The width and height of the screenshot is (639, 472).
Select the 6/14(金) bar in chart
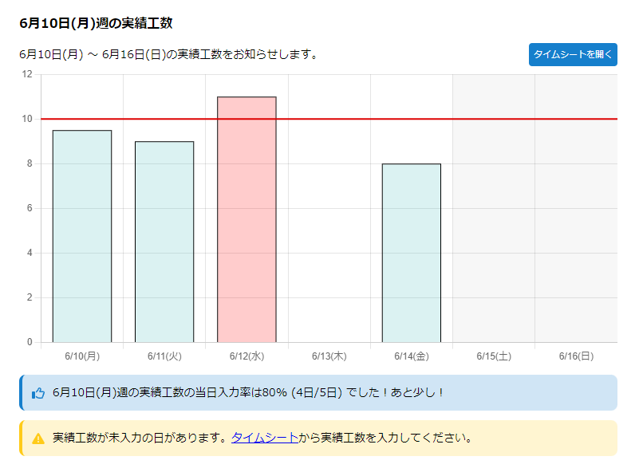(x=411, y=253)
